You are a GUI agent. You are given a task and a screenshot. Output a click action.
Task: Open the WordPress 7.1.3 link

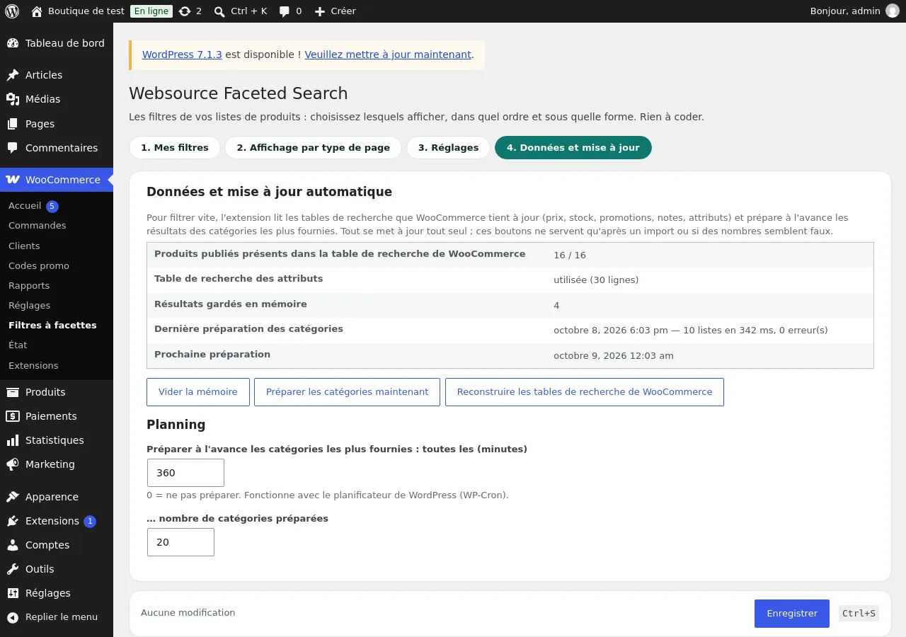point(182,54)
